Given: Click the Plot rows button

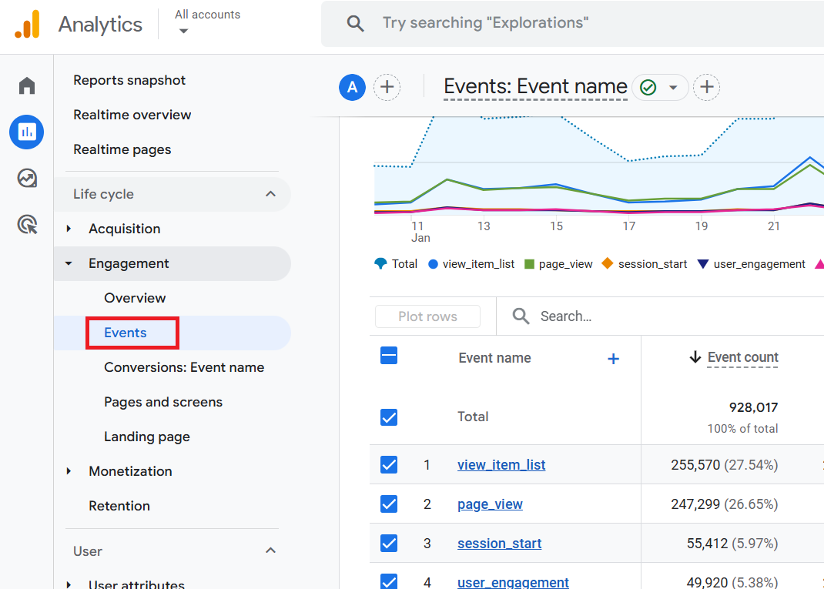Looking at the screenshot, I should pos(427,316).
